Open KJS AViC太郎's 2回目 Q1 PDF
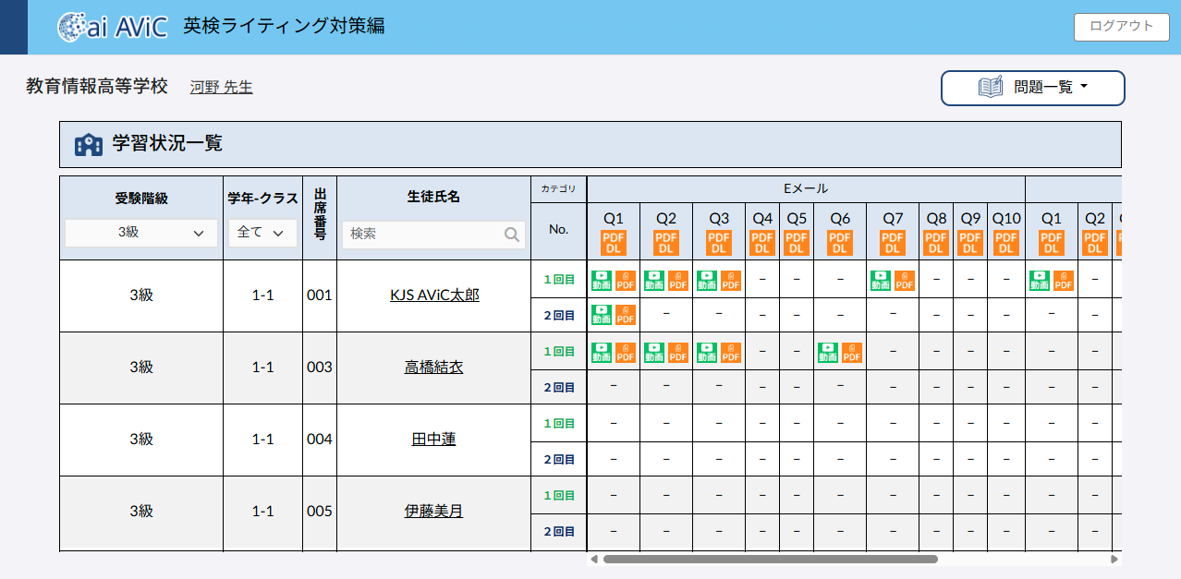Viewport: 1181px width, 579px height. tap(626, 315)
